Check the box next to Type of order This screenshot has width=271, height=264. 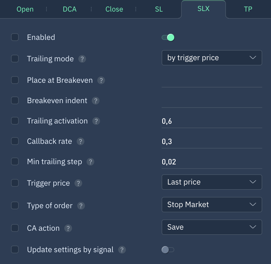[15, 206]
